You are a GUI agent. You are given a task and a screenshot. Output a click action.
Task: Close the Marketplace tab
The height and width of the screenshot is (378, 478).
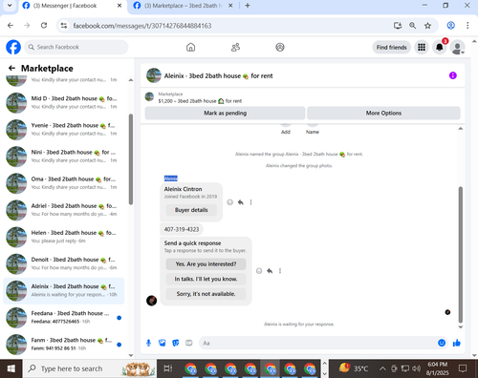230,6
